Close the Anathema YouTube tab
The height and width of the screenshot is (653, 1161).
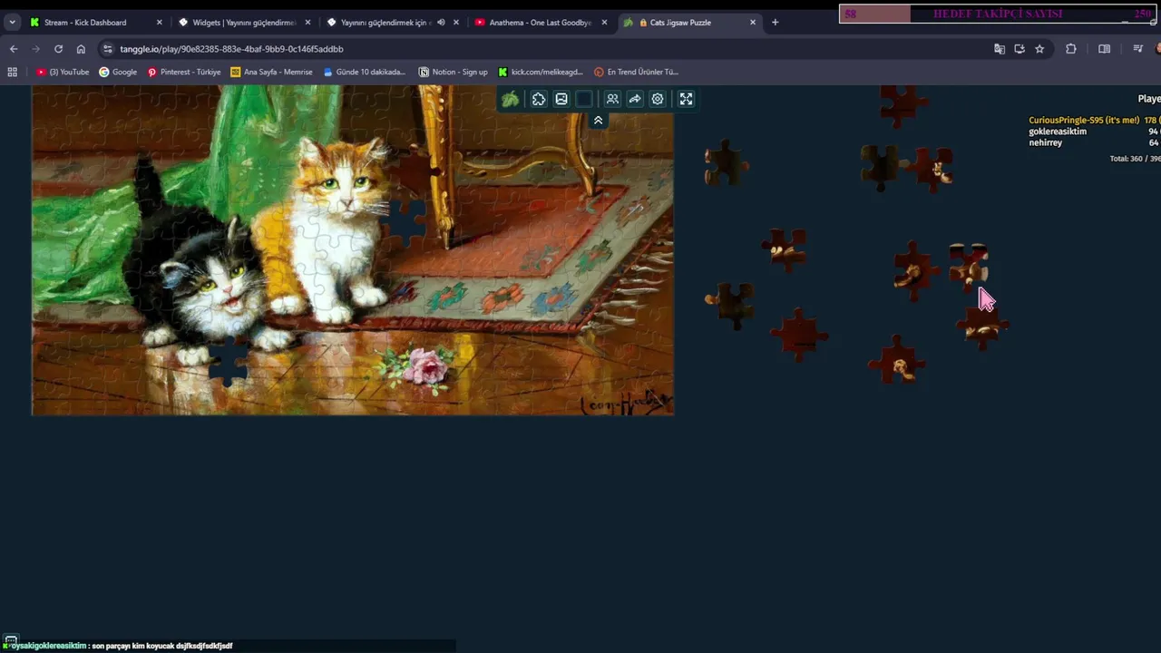coord(604,22)
